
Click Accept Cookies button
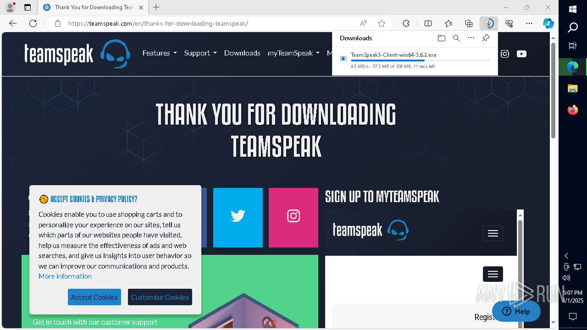94,297
